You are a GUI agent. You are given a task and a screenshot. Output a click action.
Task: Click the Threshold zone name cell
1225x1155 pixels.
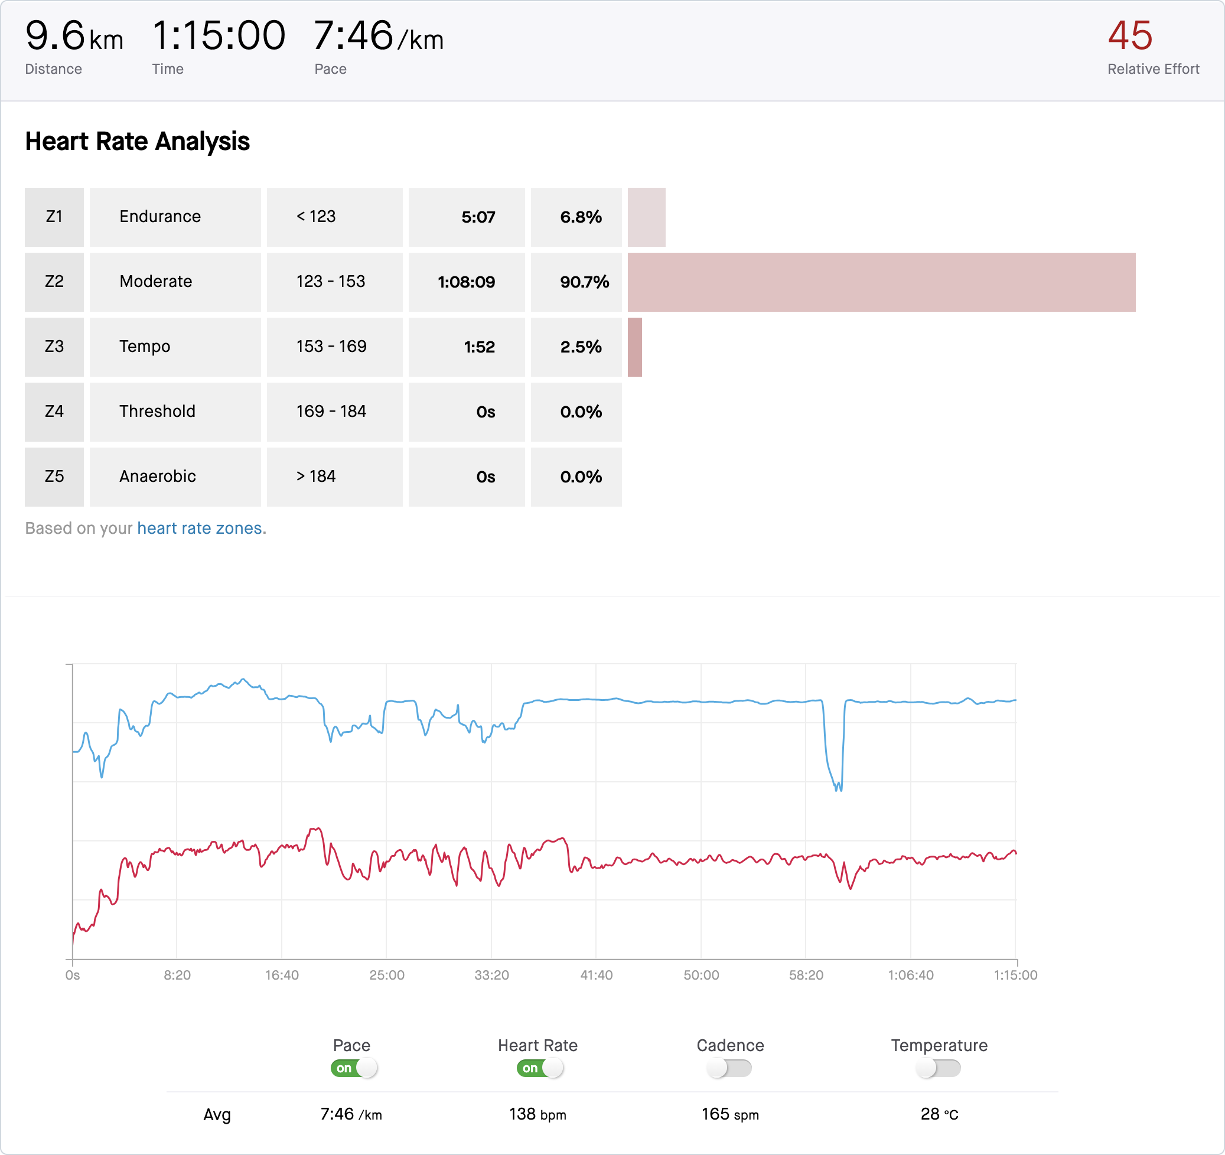coord(175,412)
